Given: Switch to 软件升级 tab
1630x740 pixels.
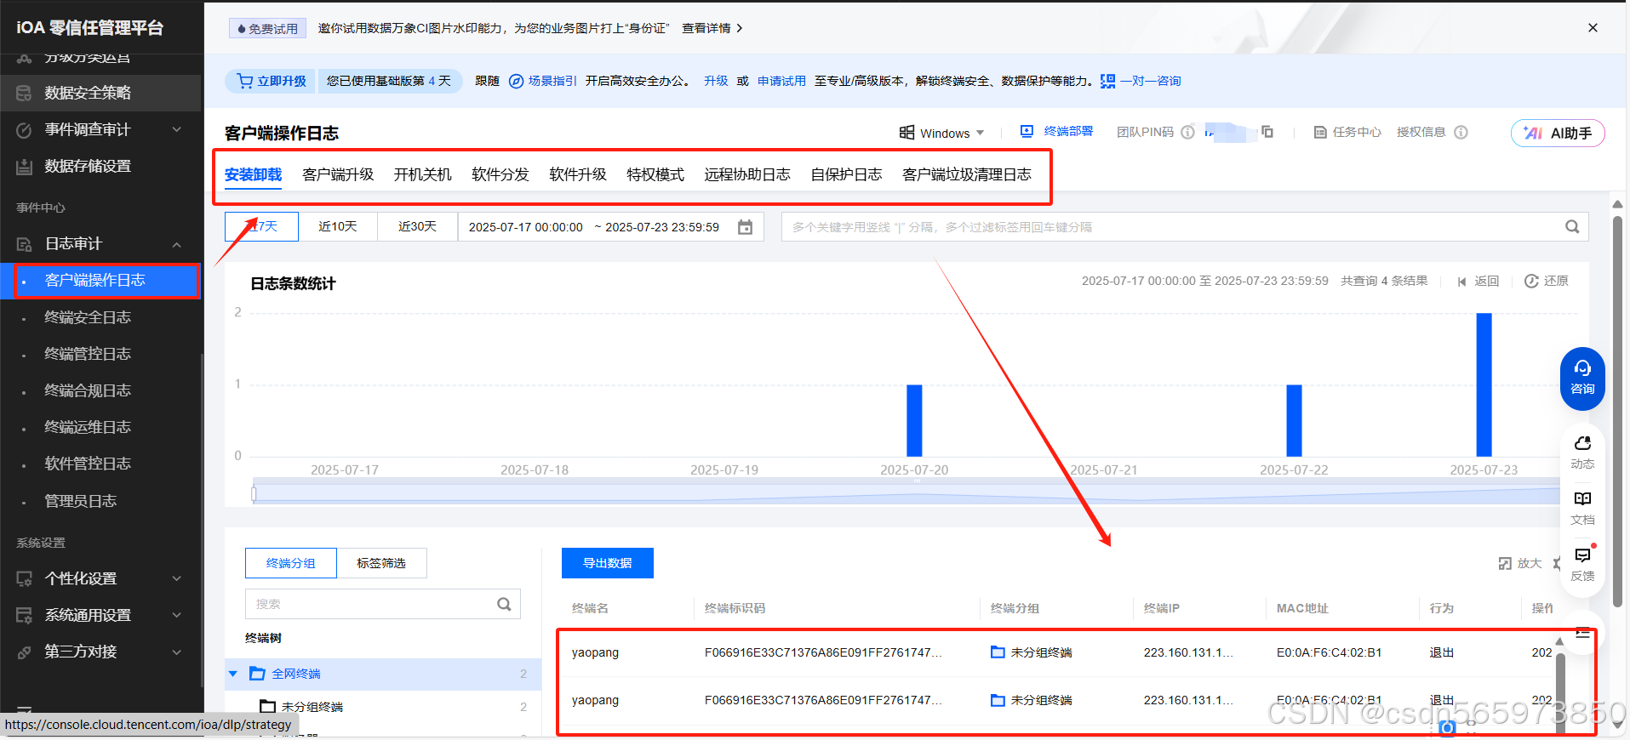Looking at the screenshot, I should [578, 174].
